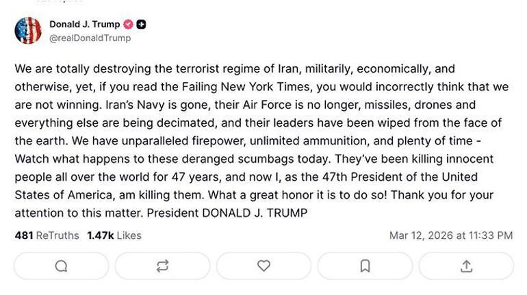View the 1.47k Likes list
This screenshot has height=295, width=527.
[x=114, y=235]
